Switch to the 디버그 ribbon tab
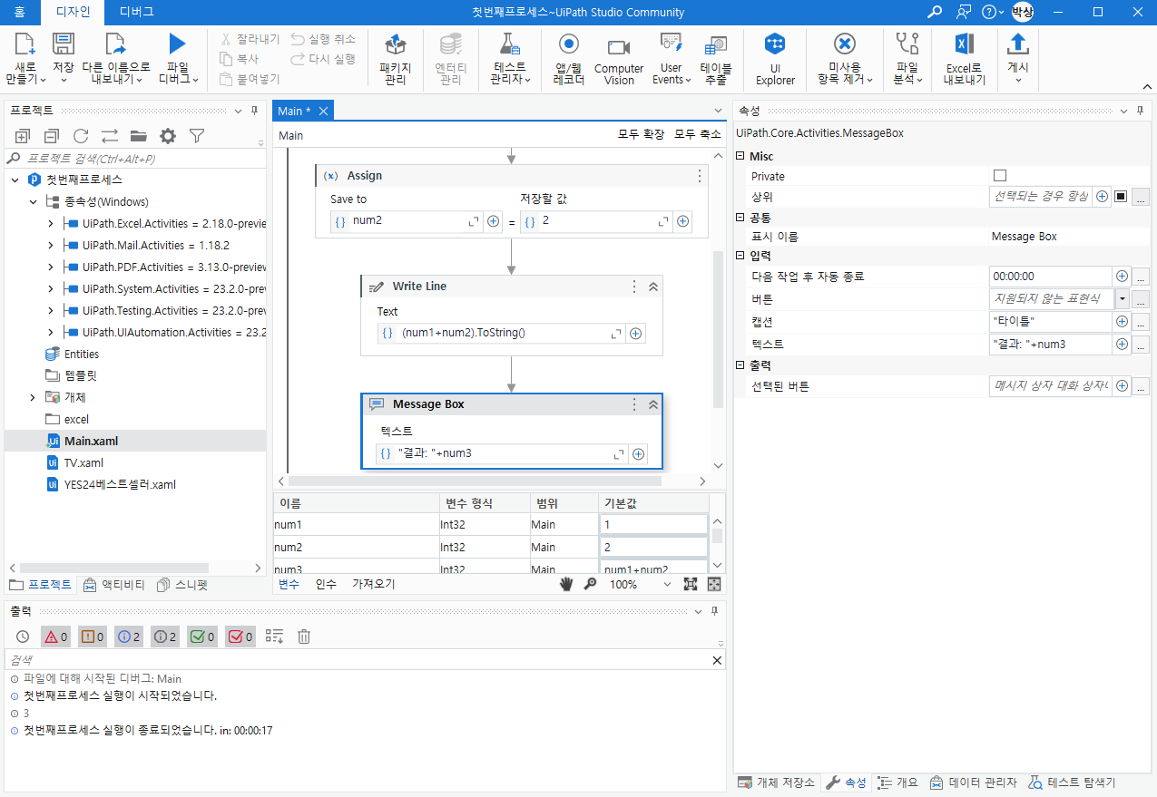The height and width of the screenshot is (797, 1157). [137, 12]
